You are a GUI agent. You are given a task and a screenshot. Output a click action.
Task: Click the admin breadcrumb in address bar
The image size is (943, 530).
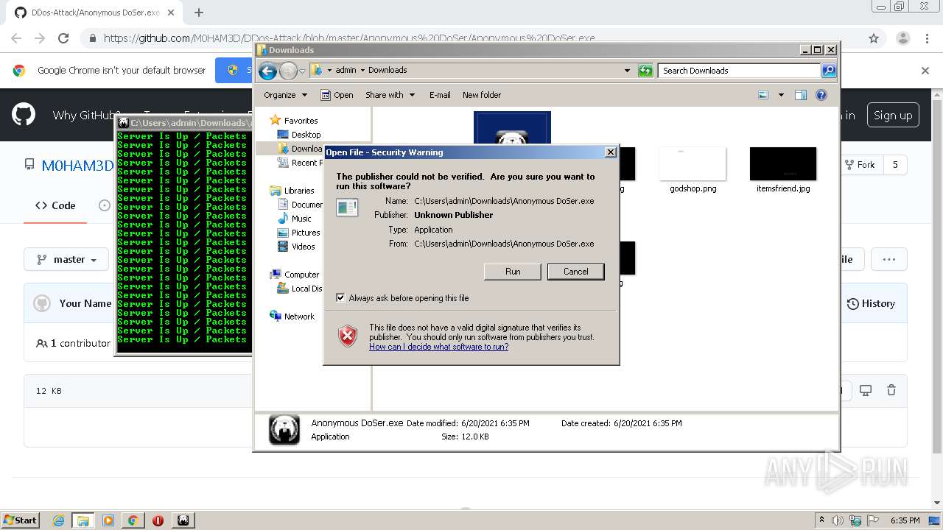click(x=346, y=71)
